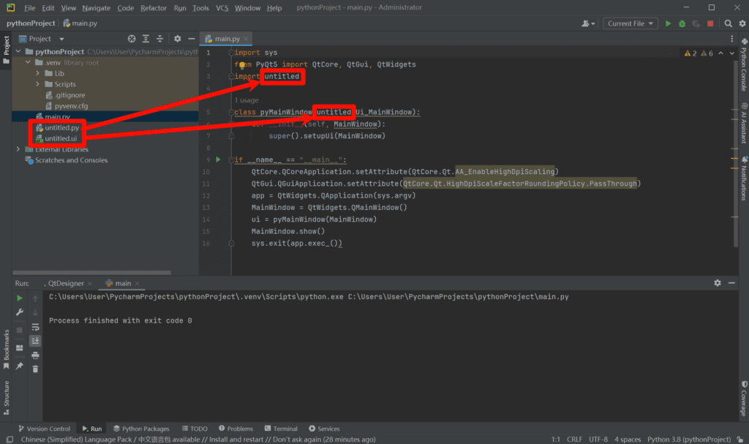Switch to the QtDesigner run tab
Image resolution: width=749 pixels, height=444 pixels.
[x=66, y=283]
